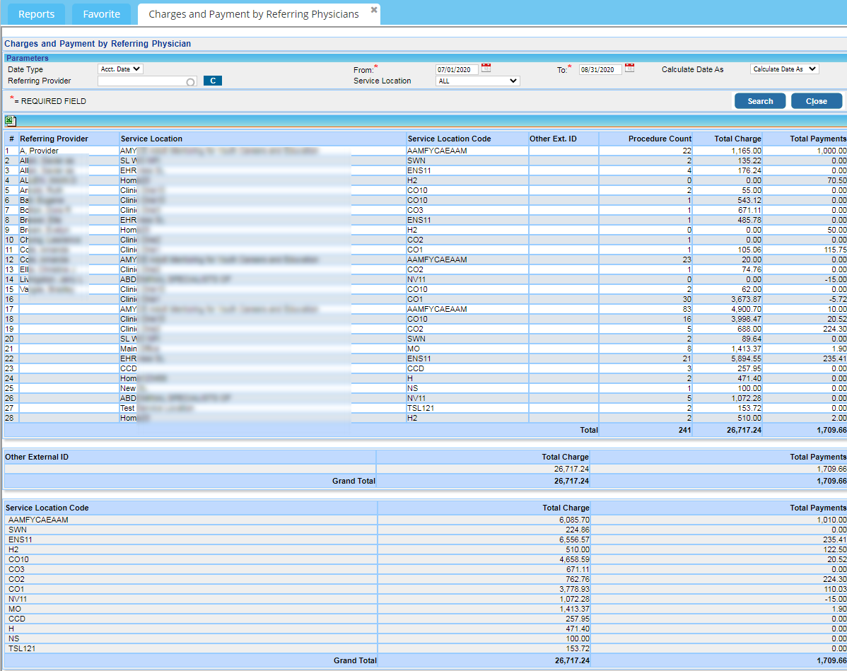Open the From date calendar picker
Viewport: 847px width, 671px height.
coord(486,69)
